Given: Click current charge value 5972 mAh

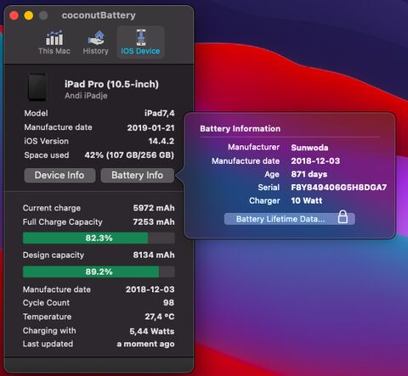Looking at the screenshot, I should (154, 208).
